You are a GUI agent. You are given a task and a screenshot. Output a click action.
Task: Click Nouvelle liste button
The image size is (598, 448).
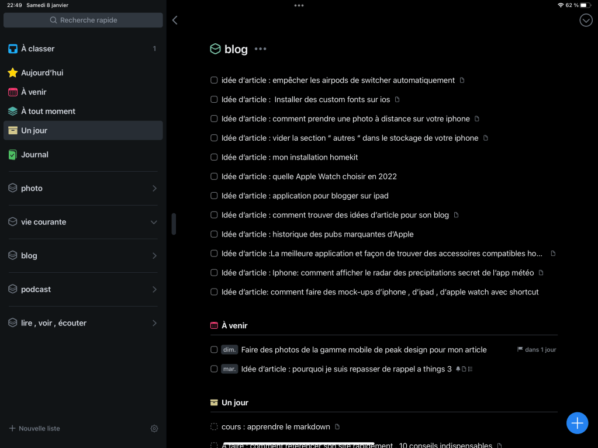(x=35, y=429)
